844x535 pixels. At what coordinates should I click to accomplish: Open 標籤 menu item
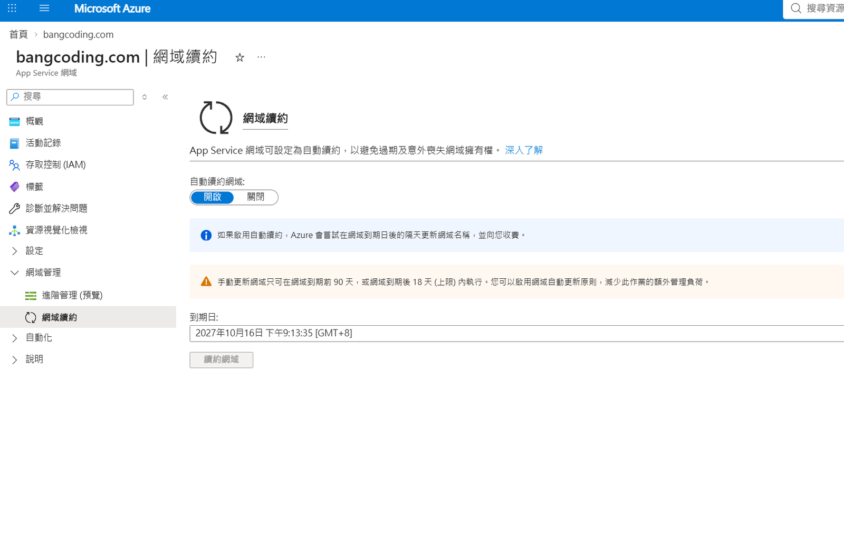pos(34,187)
